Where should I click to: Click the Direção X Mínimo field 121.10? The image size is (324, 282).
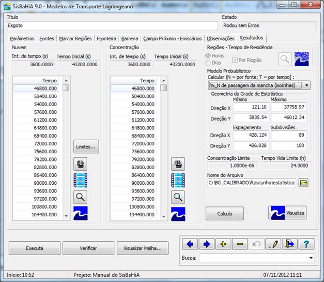tap(251, 107)
